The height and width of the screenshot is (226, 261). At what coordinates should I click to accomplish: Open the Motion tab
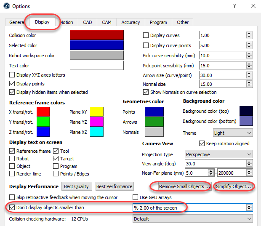pos(66,22)
